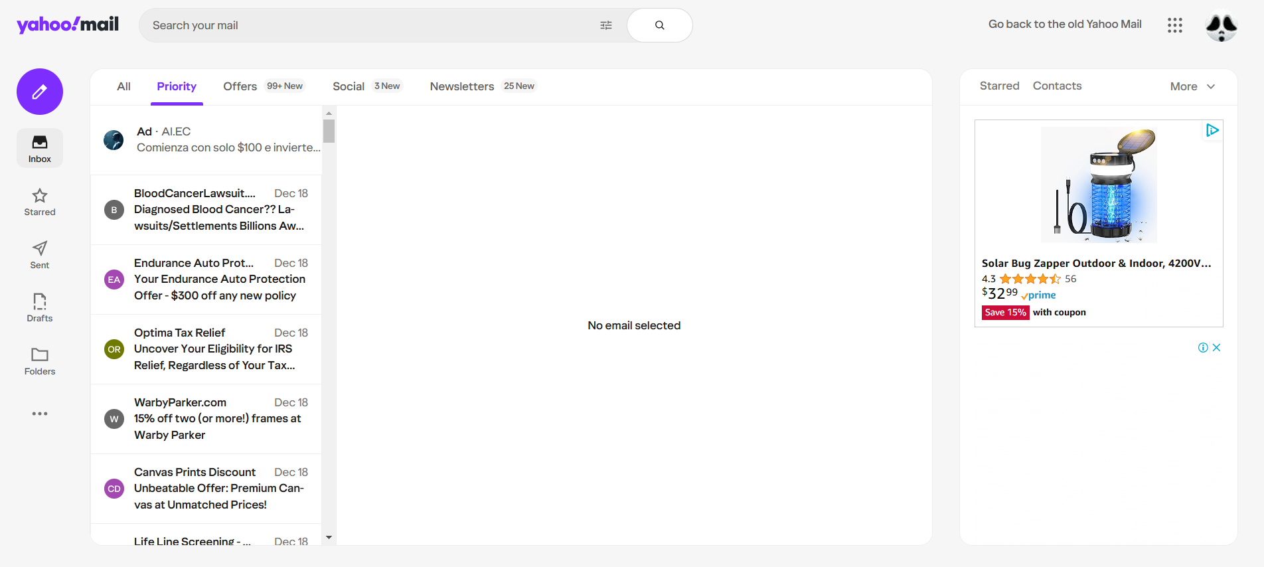This screenshot has width=1264, height=567.
Task: Click the three-dot more options in the sidebar
Action: (40, 414)
